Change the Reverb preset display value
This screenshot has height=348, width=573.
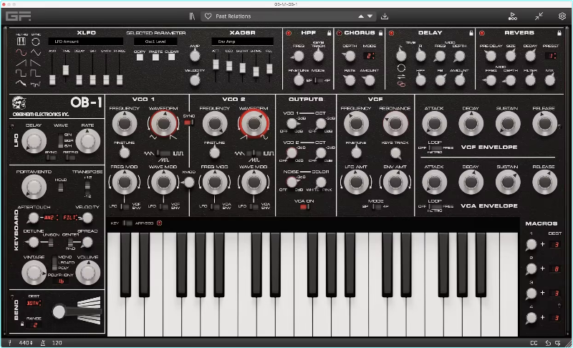551,56
